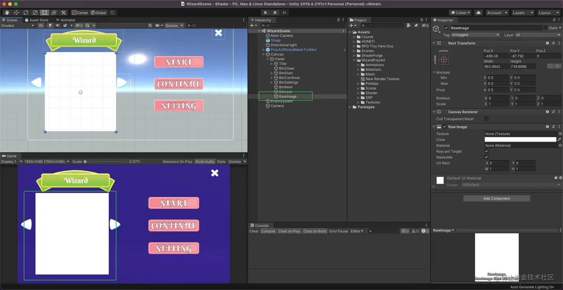Click the Add Component button
Image resolution: width=563 pixels, height=290 pixels.
coord(497,198)
